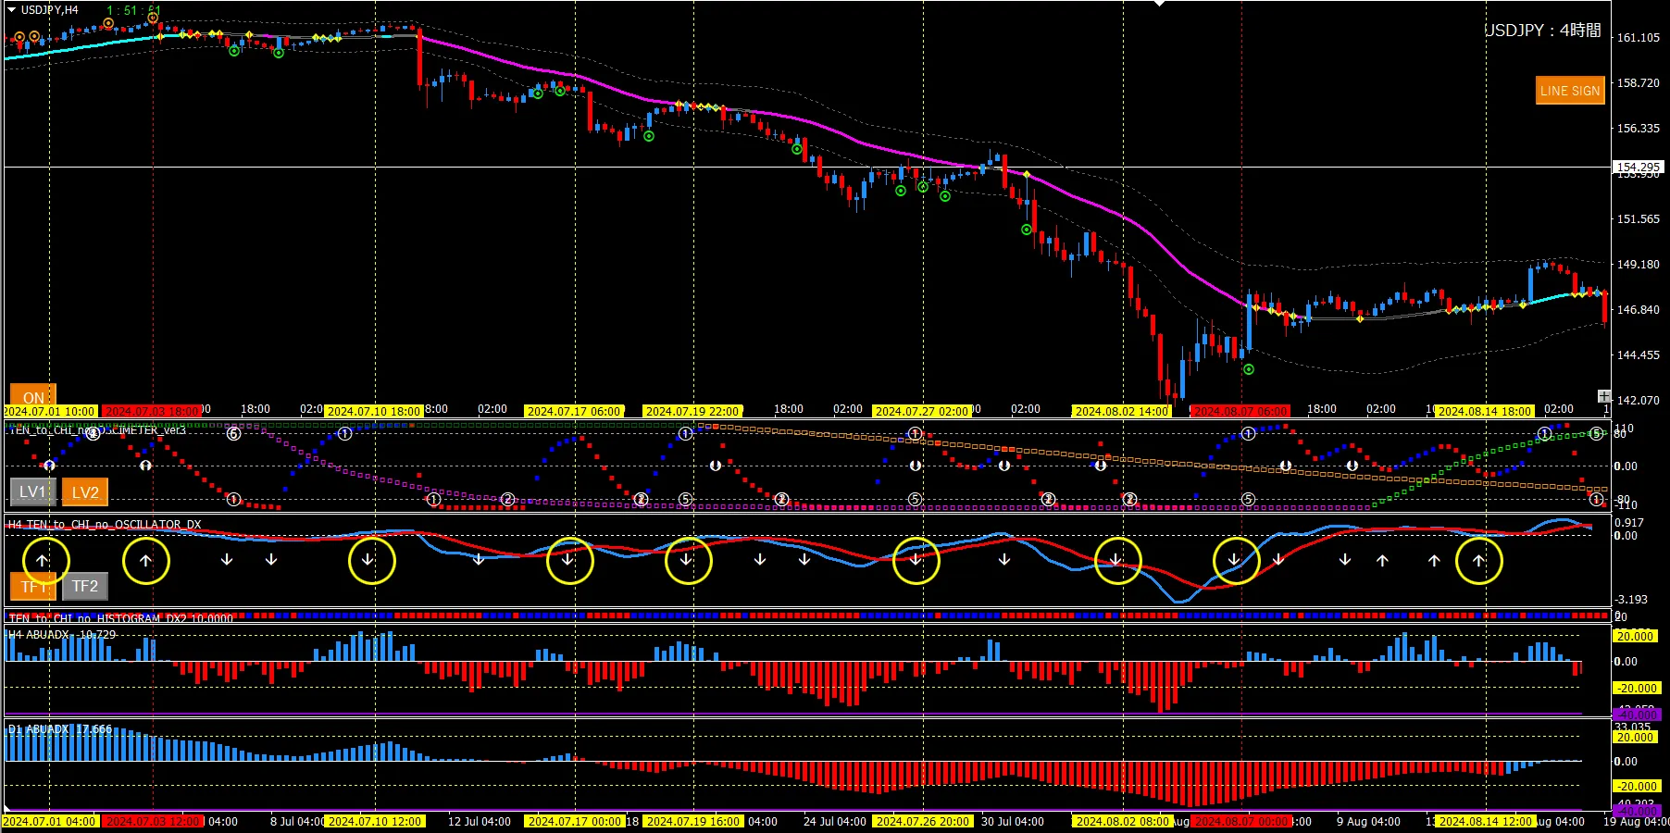
Task: Click the 158.720 price scale value
Action: point(1638,83)
